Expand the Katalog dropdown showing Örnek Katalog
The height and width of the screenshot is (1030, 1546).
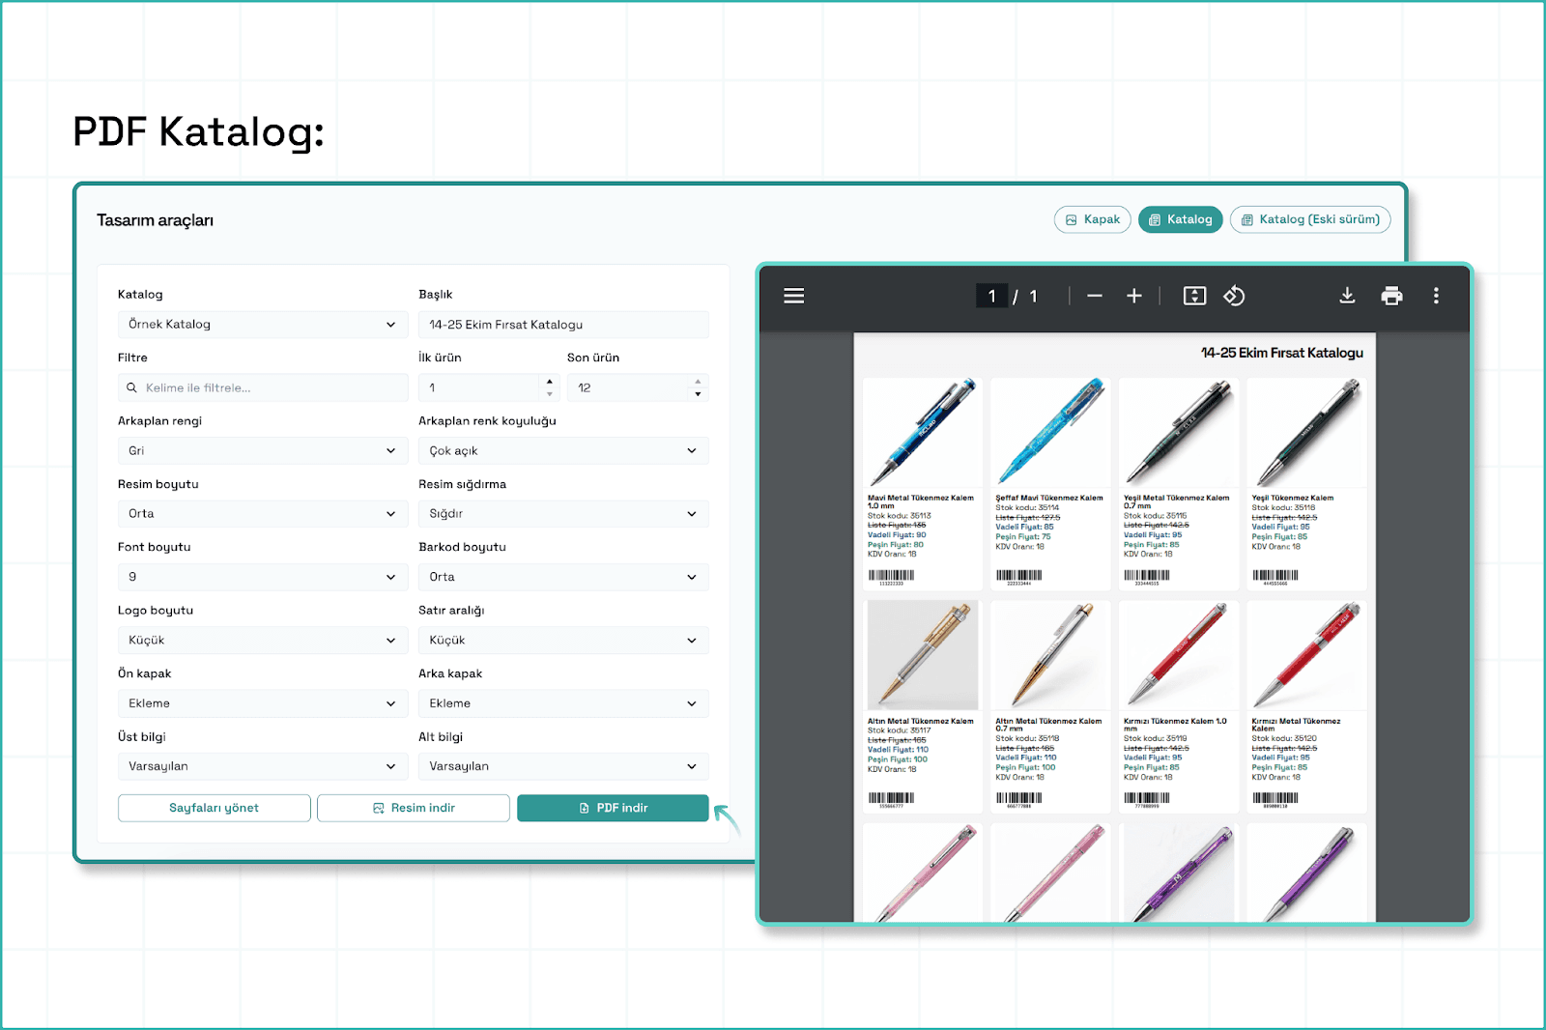point(262,325)
